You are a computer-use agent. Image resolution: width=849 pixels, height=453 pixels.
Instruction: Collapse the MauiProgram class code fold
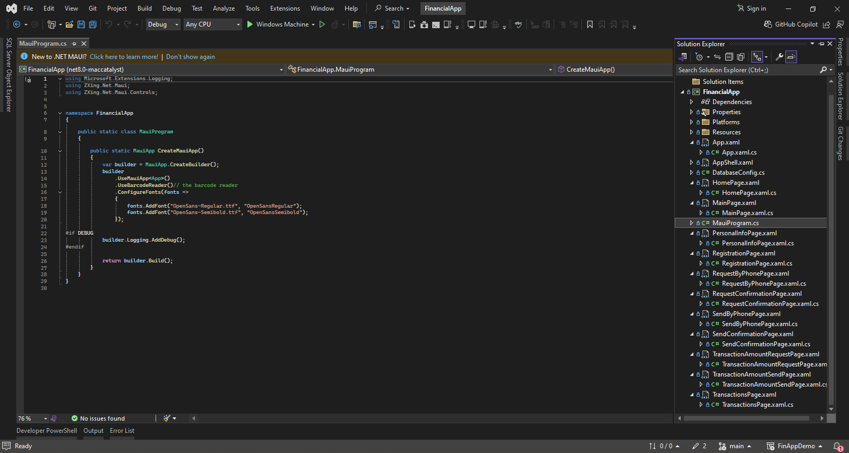(60, 132)
